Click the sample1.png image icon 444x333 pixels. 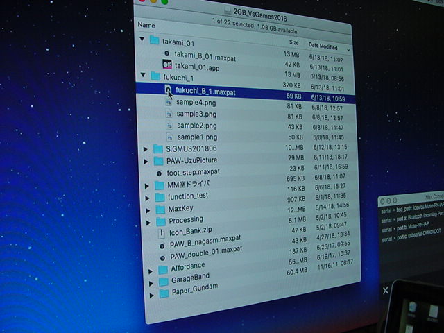pos(170,137)
